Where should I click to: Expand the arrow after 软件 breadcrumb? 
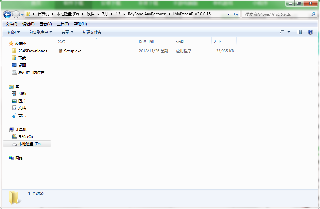[x=98, y=14]
